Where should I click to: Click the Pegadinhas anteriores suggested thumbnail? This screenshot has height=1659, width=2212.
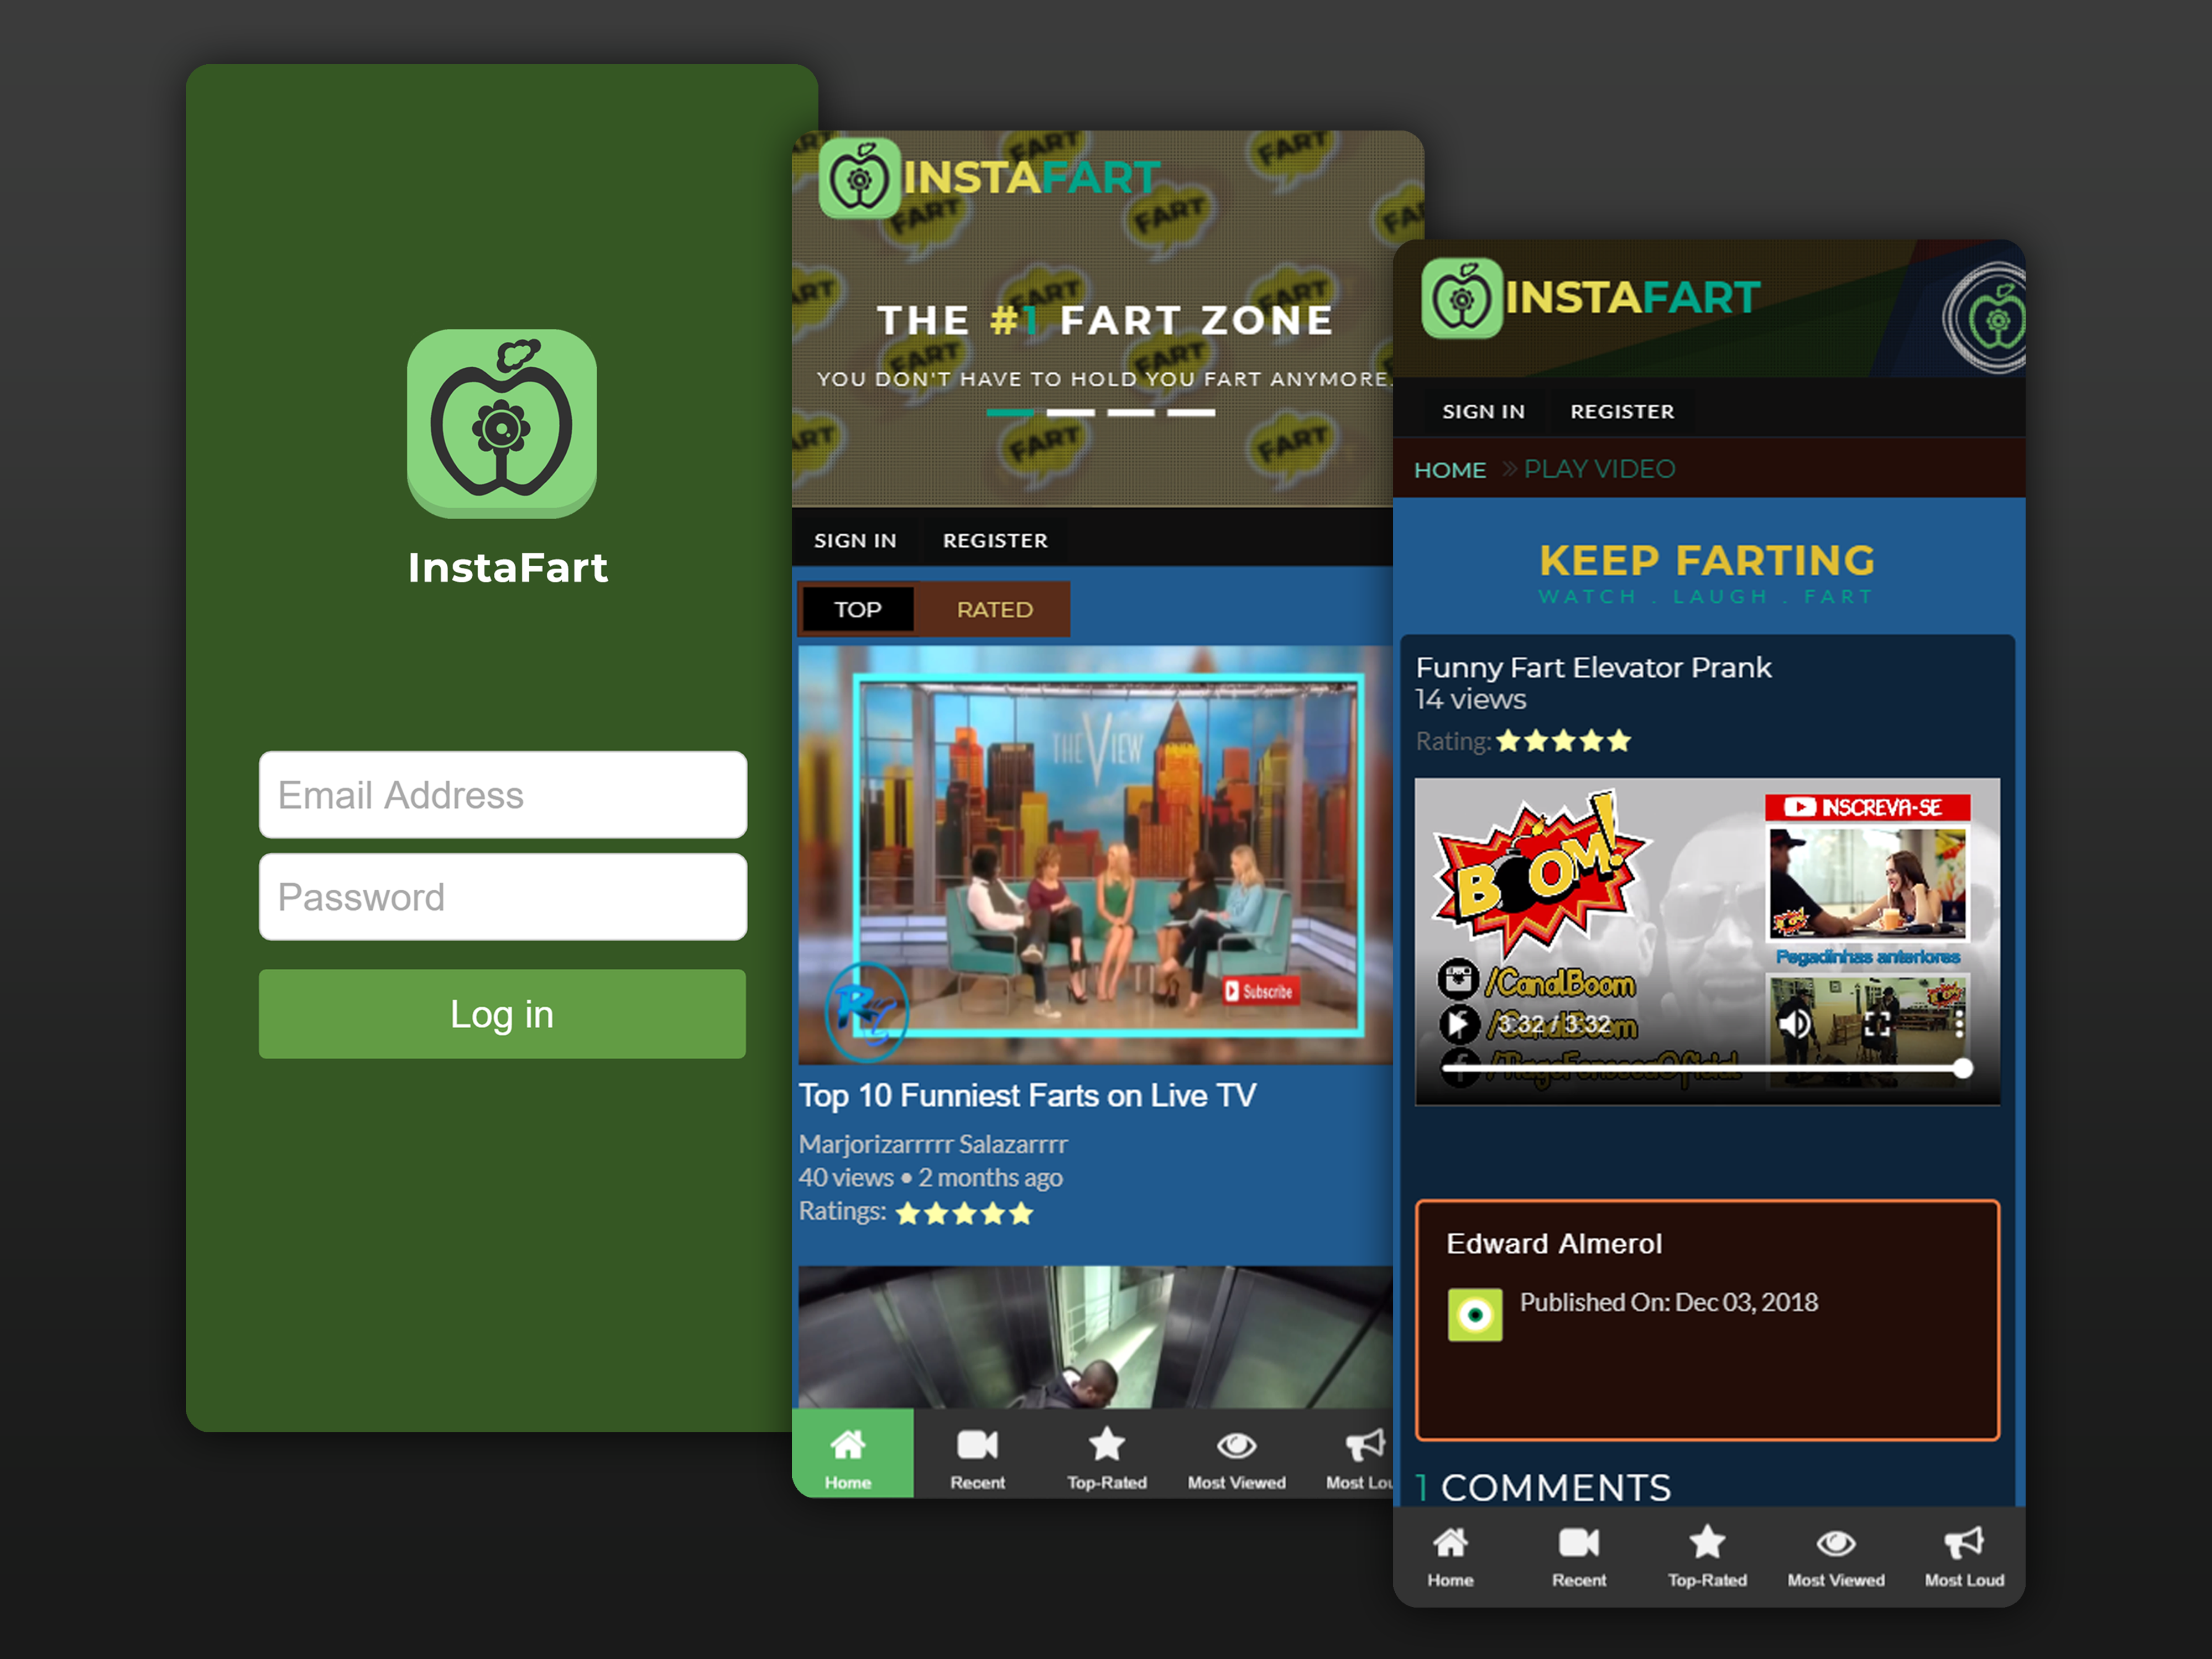coord(1868,885)
